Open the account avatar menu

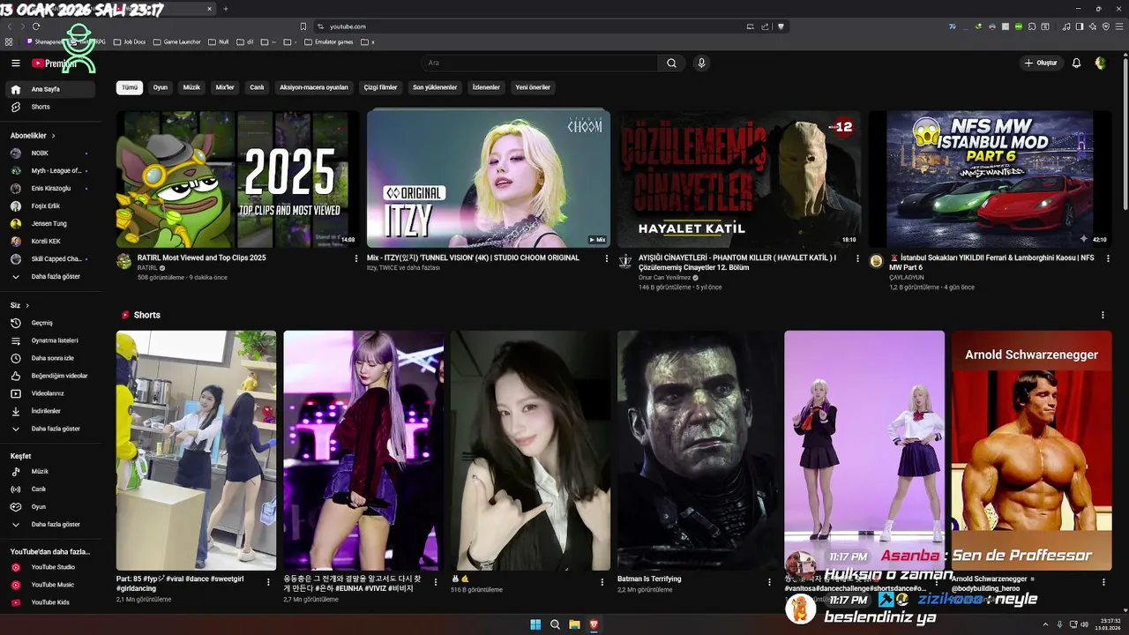pos(1100,63)
